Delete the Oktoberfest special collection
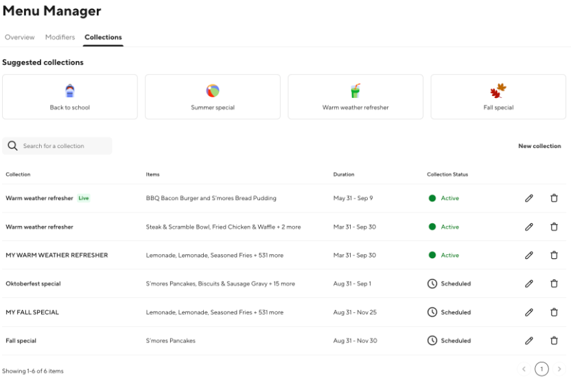The width and height of the screenshot is (571, 385). [x=554, y=284]
